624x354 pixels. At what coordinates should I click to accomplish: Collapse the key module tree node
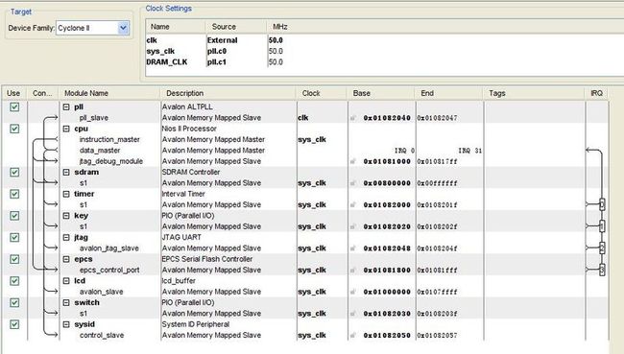point(66,216)
